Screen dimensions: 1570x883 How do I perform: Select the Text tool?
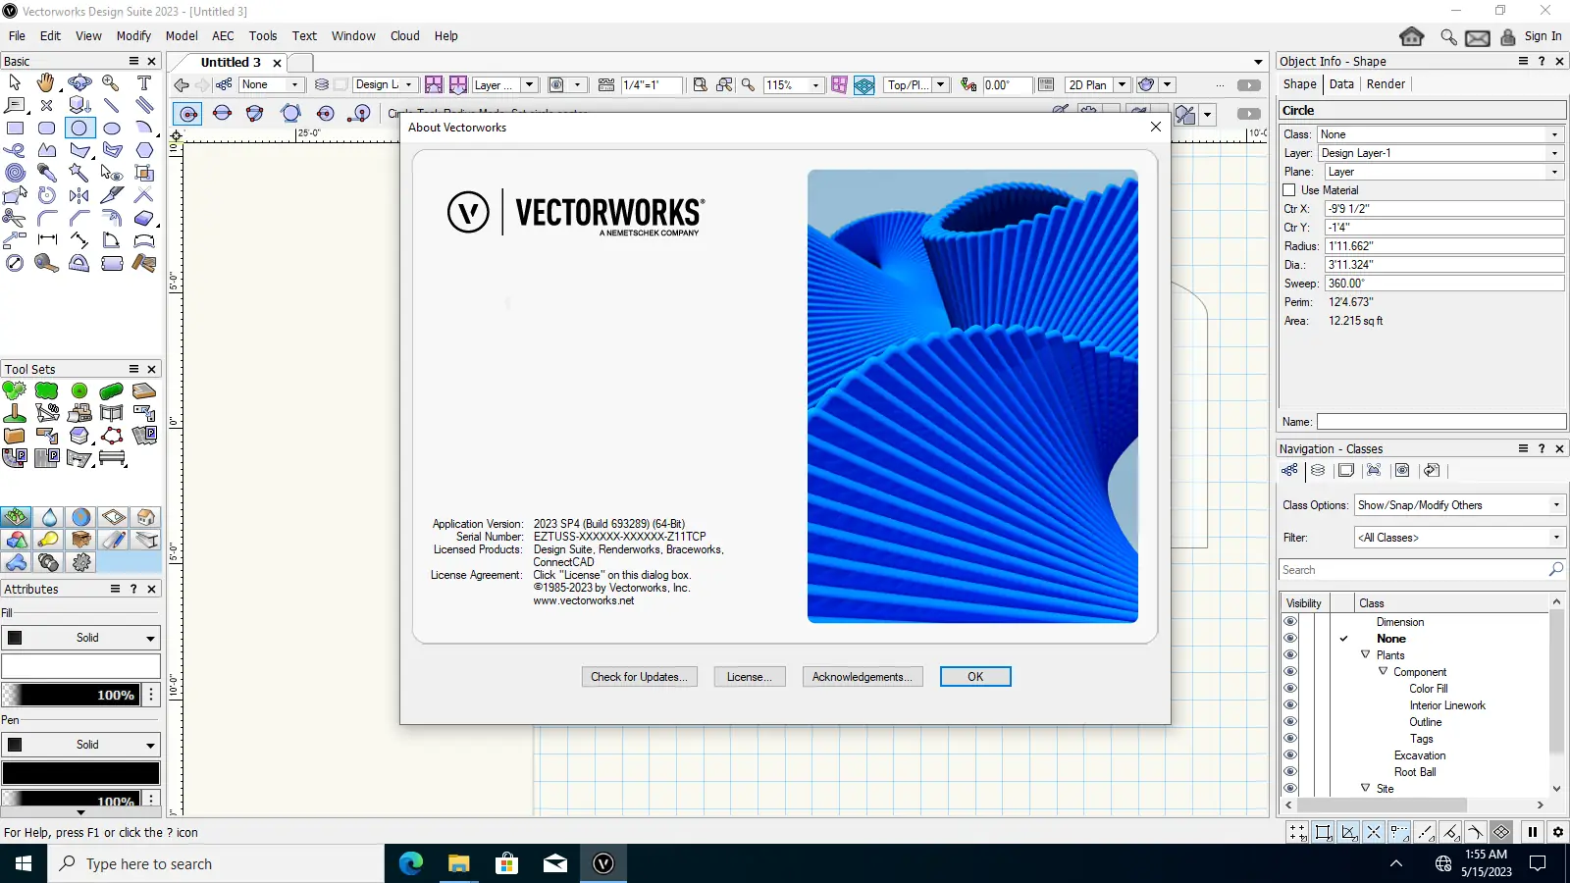(144, 82)
